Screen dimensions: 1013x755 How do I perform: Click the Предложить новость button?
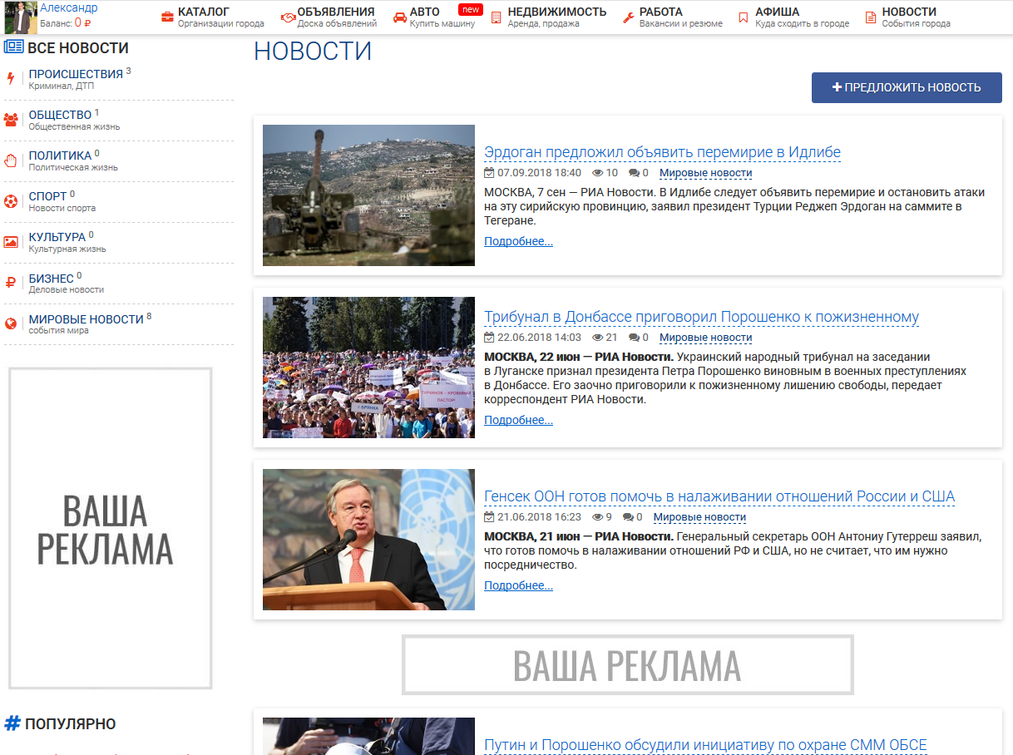pos(907,87)
